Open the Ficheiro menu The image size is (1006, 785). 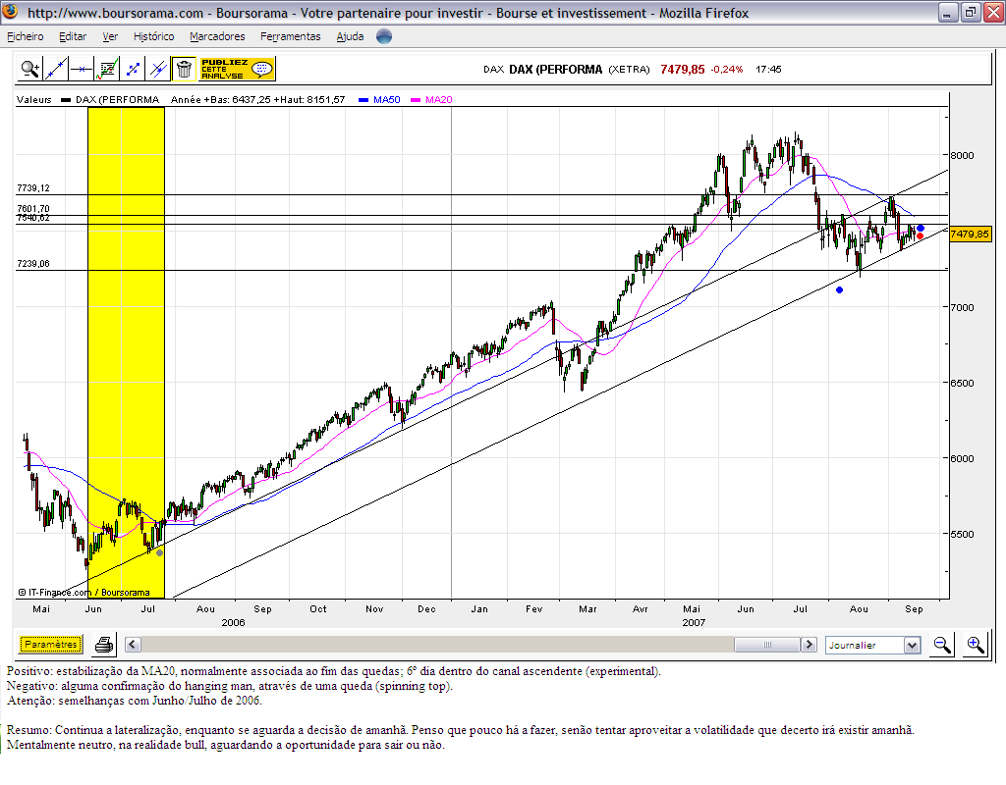pyautogui.click(x=25, y=36)
